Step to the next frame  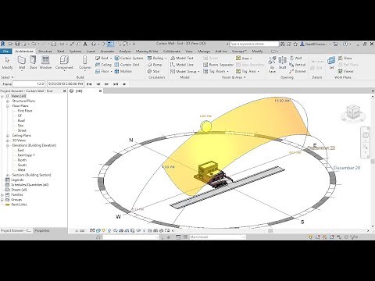click(106, 84)
